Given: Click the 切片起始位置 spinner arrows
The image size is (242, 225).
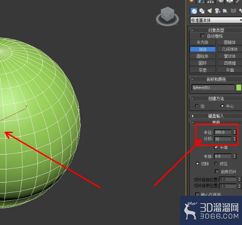Looking at the screenshot, I should tap(240, 179).
